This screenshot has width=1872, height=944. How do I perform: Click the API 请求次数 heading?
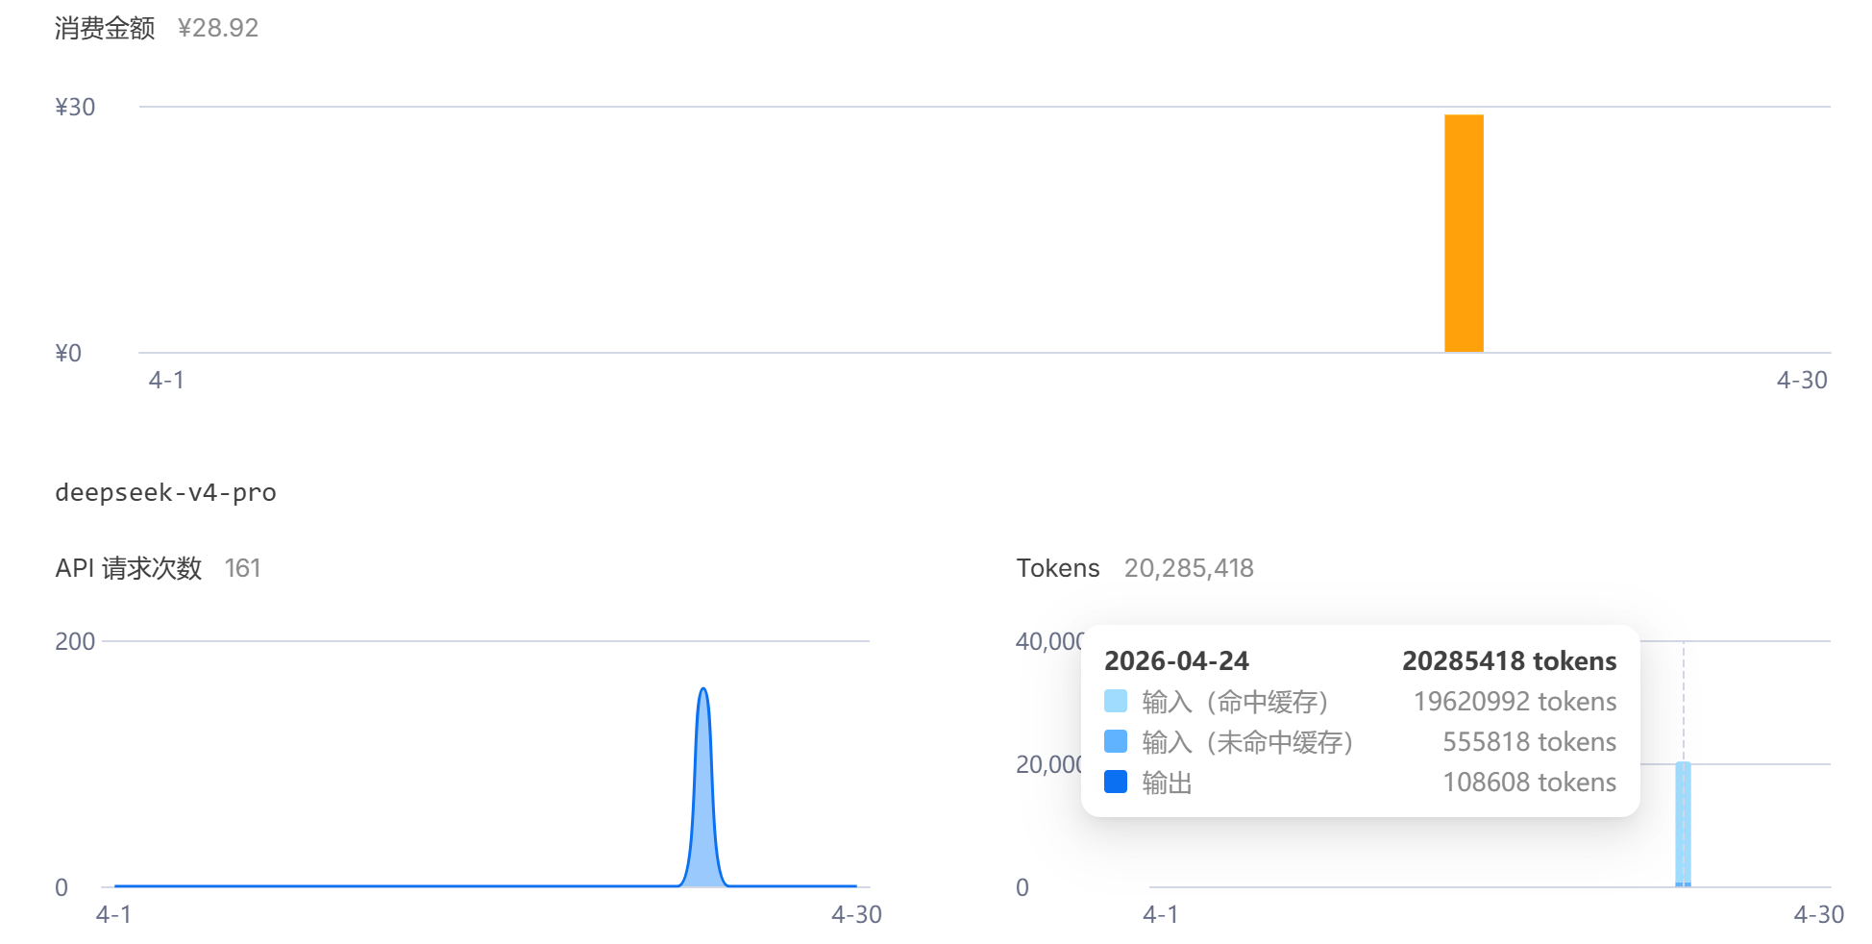click(x=129, y=568)
